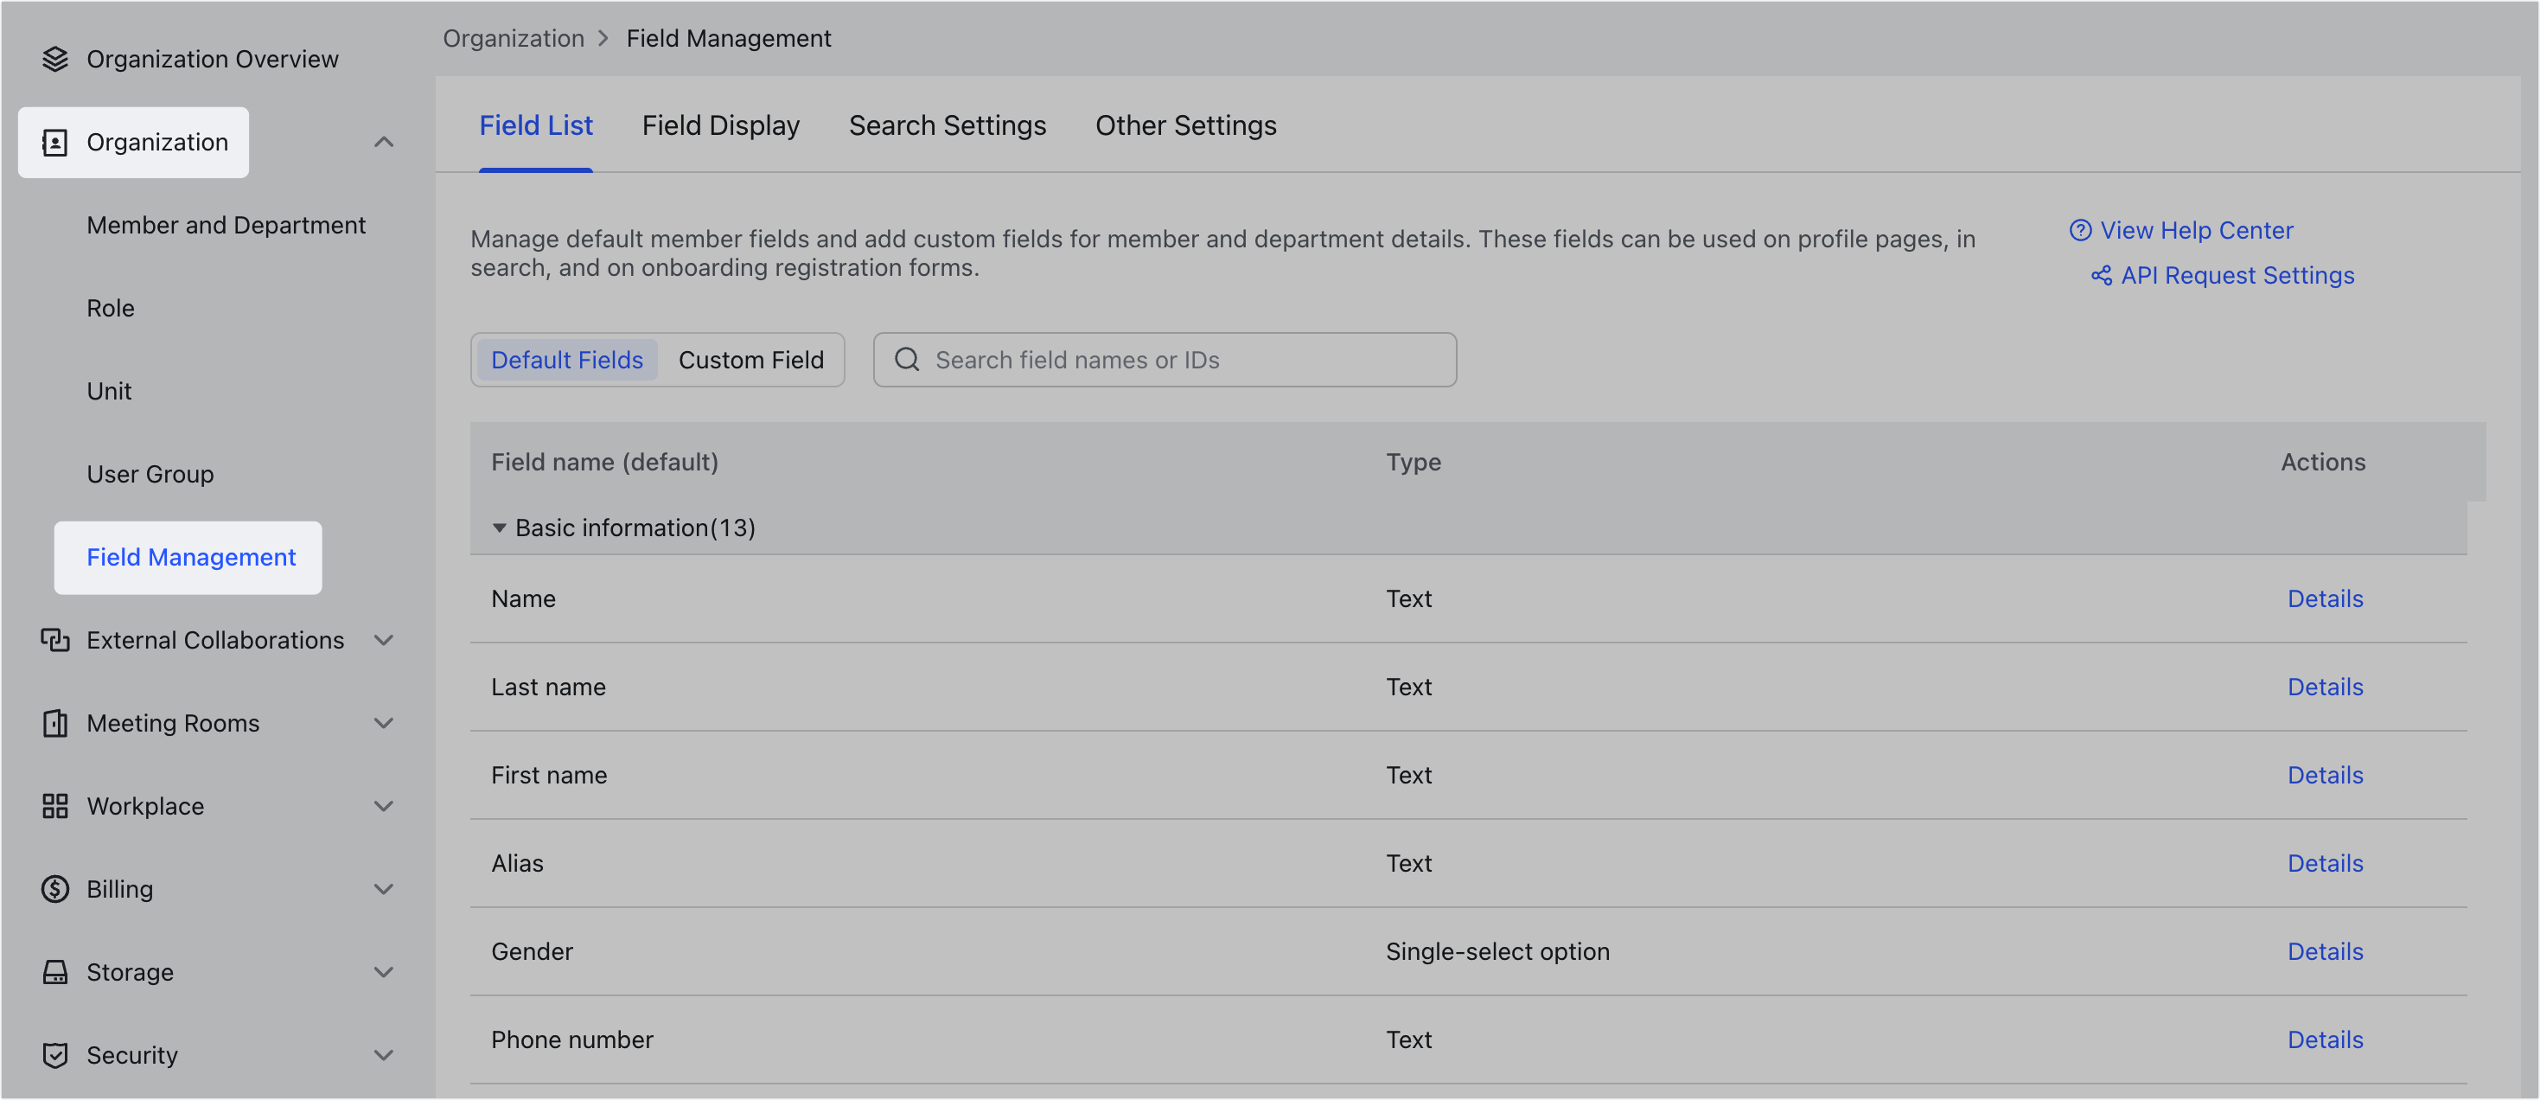The image size is (2540, 1100).
Task: Click the Workplace grid icon
Action: (55, 806)
